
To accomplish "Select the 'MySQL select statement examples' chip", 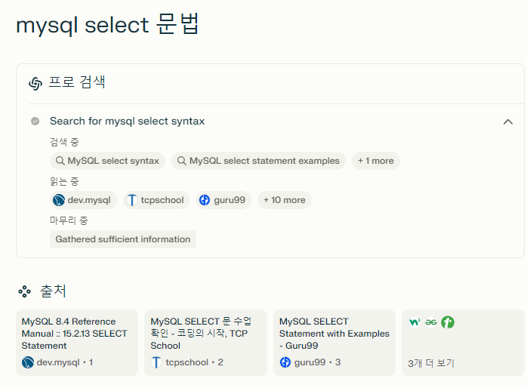I will [x=258, y=161].
